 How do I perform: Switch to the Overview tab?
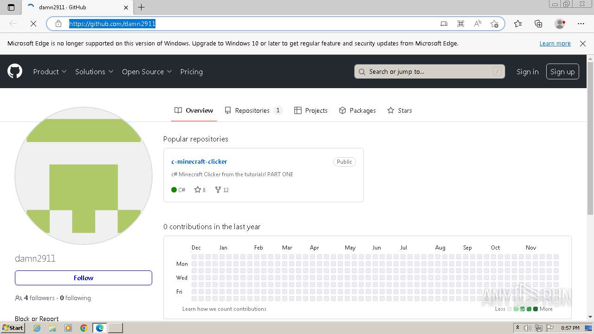coord(194,110)
